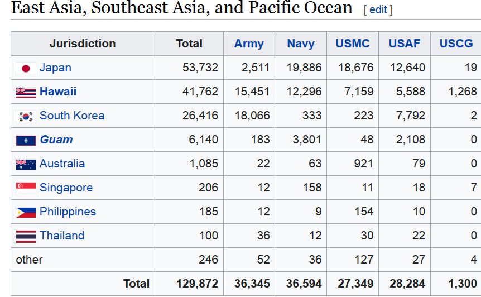Select Japan's Army value 2,511
The image size is (481, 297).
click(255, 68)
